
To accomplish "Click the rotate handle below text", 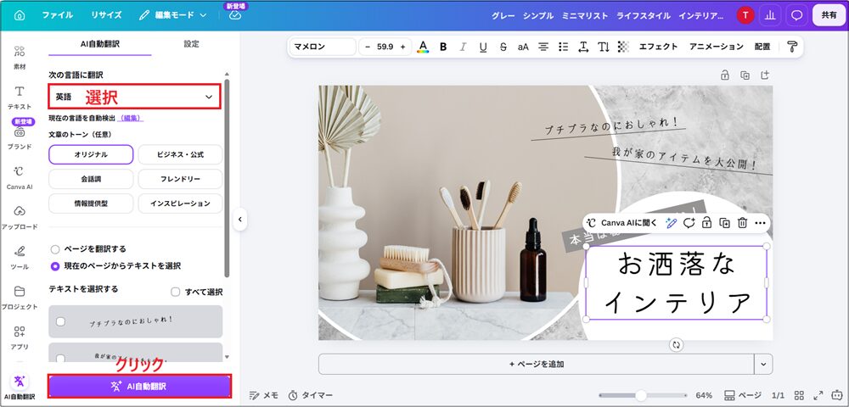I will [x=677, y=345].
